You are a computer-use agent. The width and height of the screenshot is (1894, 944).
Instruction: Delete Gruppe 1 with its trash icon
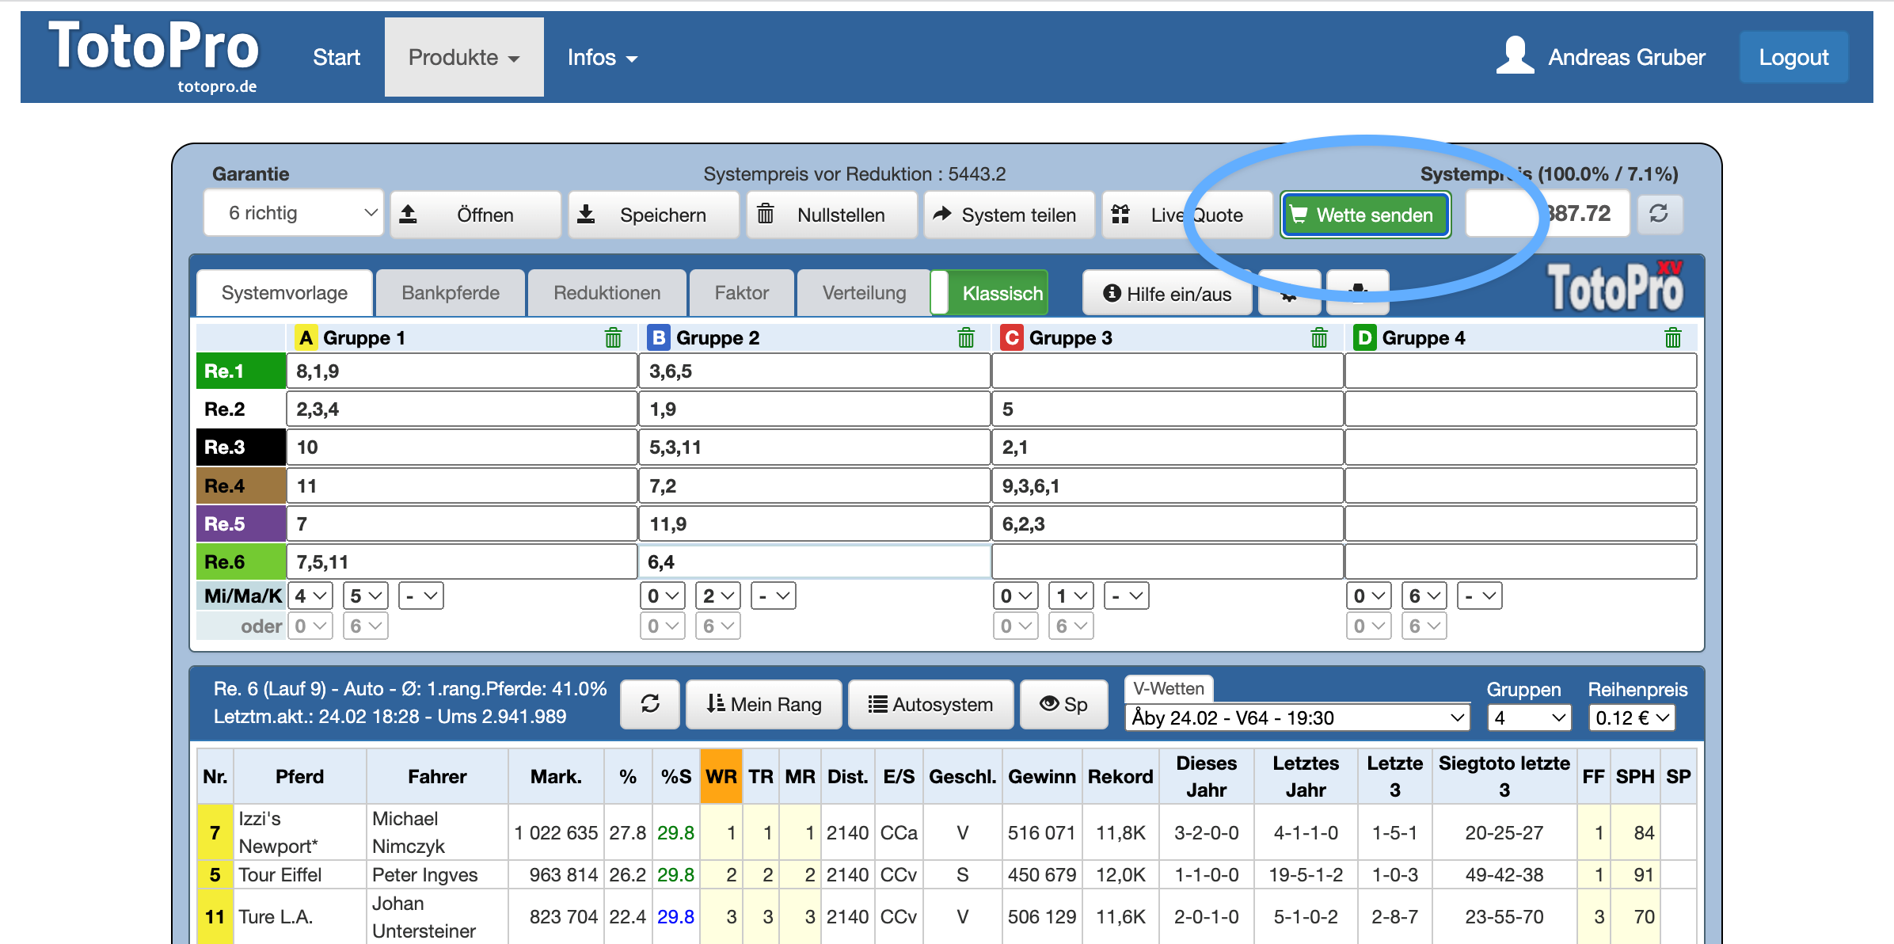[x=613, y=338]
